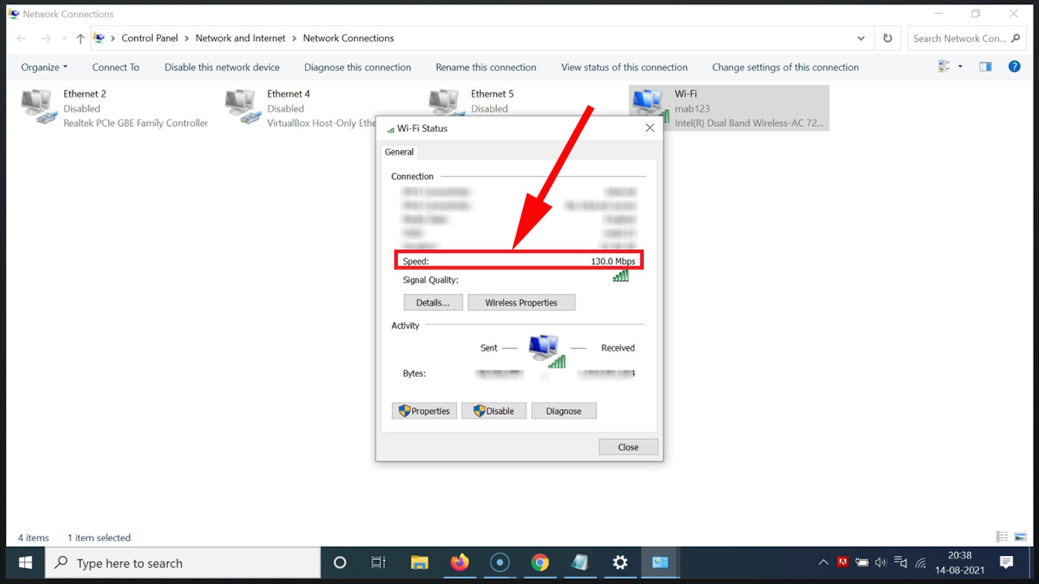Open the Wi-Fi icon in system tray
1039x584 pixels.
[x=920, y=562]
